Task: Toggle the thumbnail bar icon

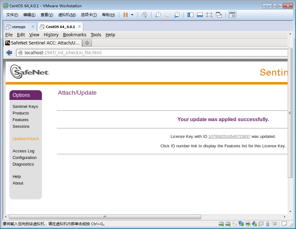Action: point(200,15)
